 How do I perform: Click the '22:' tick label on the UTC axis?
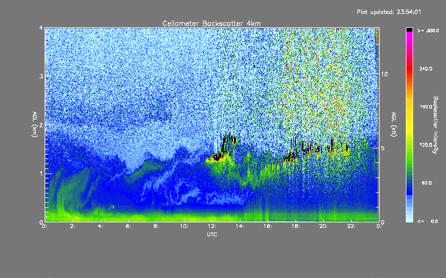click(x=351, y=226)
